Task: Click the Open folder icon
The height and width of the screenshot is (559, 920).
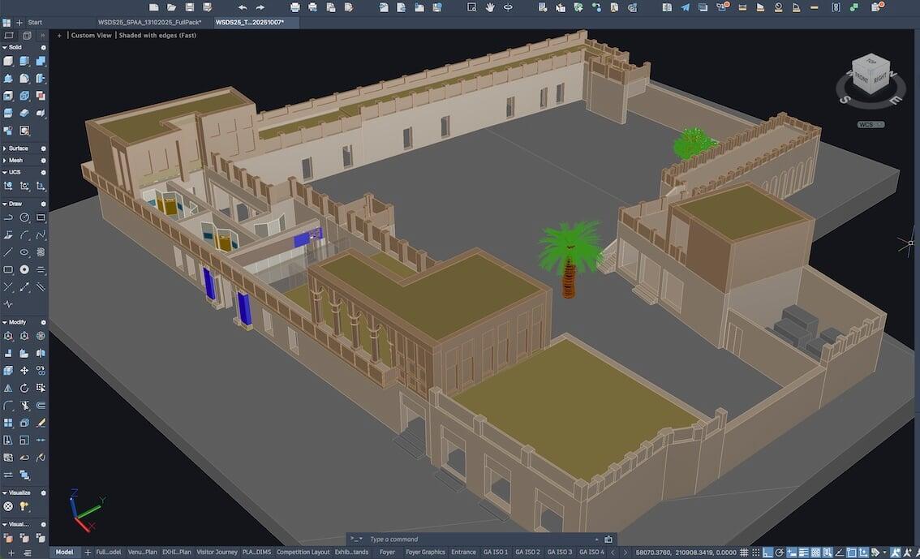Action: (x=171, y=7)
